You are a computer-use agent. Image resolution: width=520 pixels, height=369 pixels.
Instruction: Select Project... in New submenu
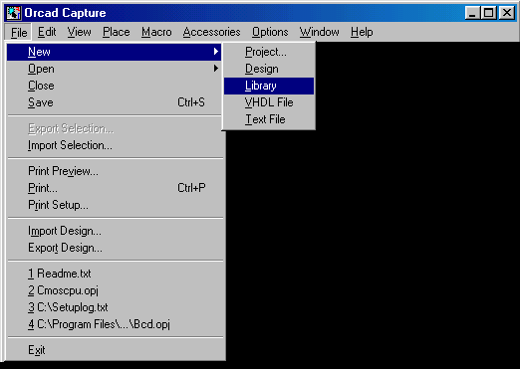(x=269, y=52)
